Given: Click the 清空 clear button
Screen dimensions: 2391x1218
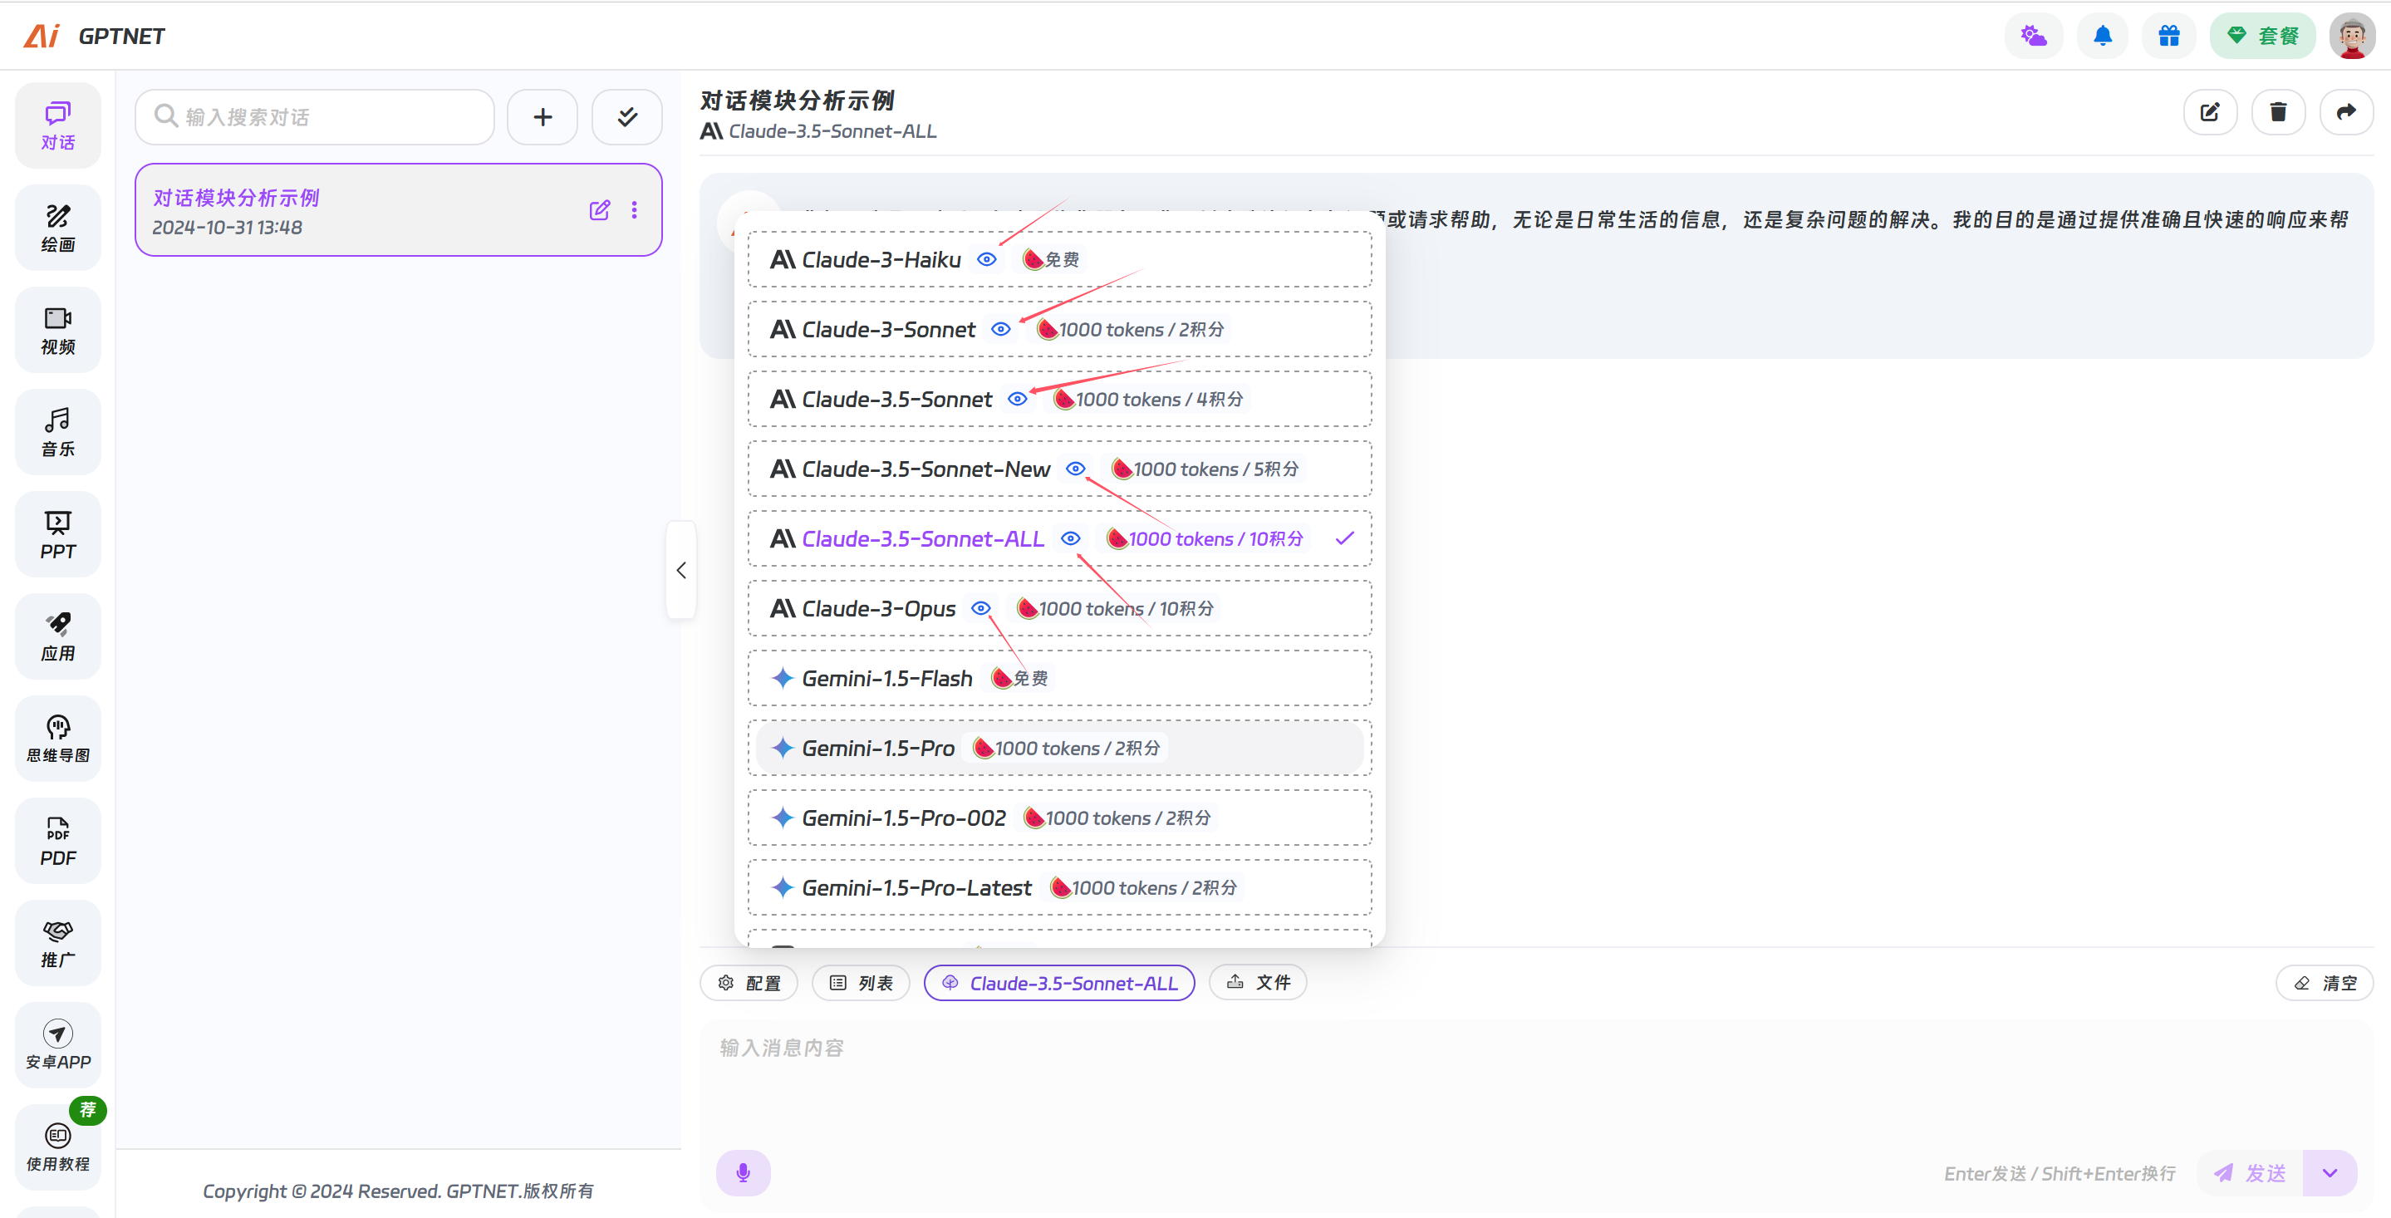Looking at the screenshot, I should [x=2325, y=983].
